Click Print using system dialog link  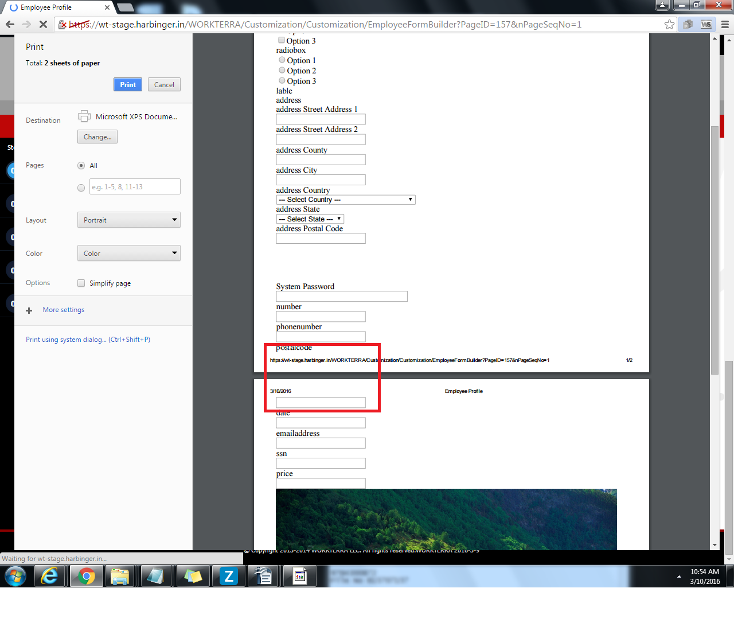(x=88, y=340)
